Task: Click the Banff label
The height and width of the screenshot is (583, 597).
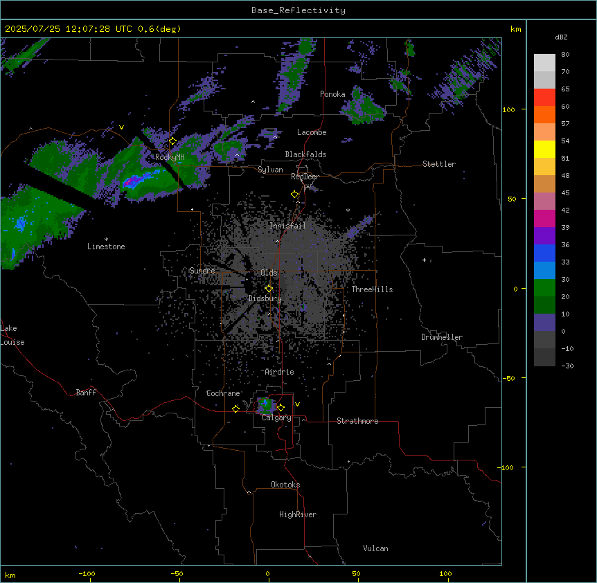Action: pyautogui.click(x=86, y=393)
